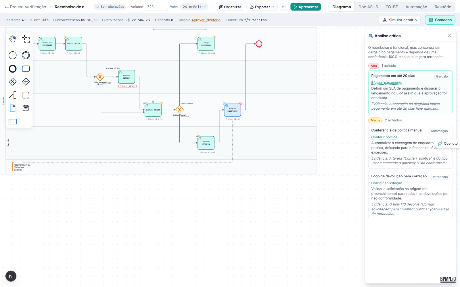460x287 pixels.
Task: Click the 24 créditos badge
Action: [194, 7]
